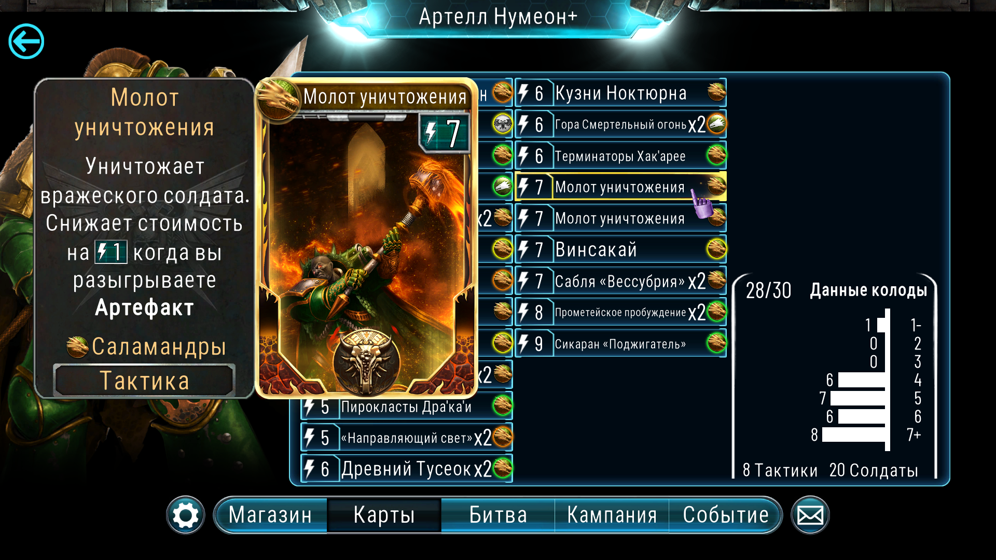Select Древний Тусеок x2 card entry
Image resolution: width=996 pixels, height=560 pixels.
pyautogui.click(x=407, y=469)
